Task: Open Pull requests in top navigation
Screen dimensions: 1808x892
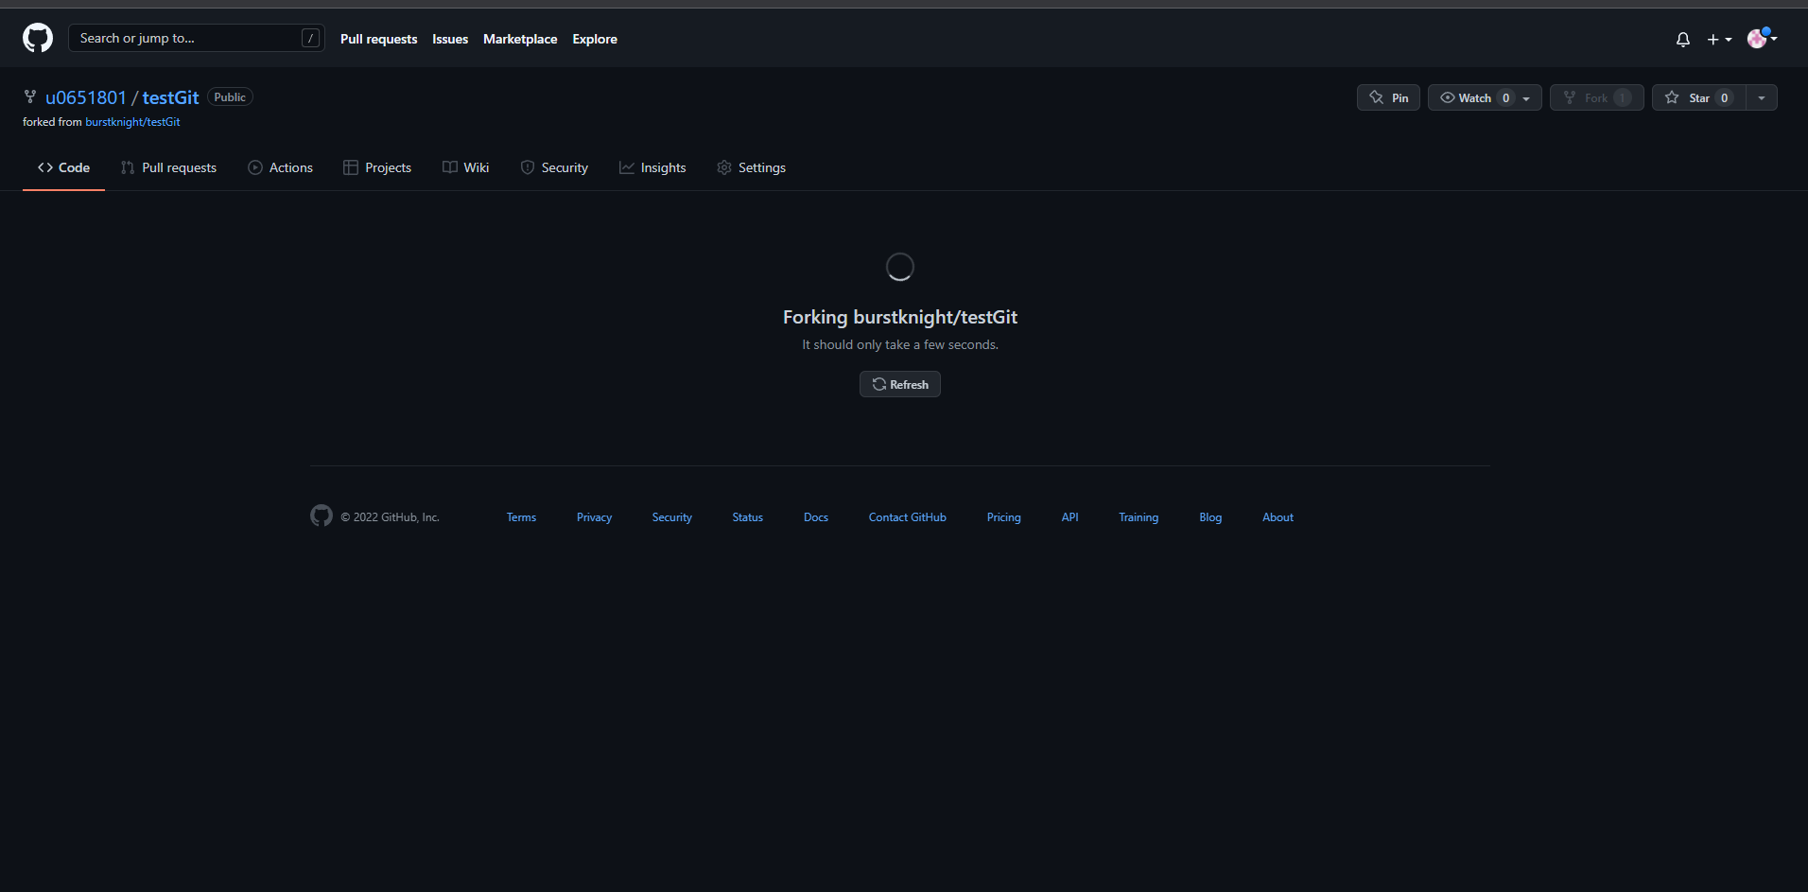Action: [378, 39]
